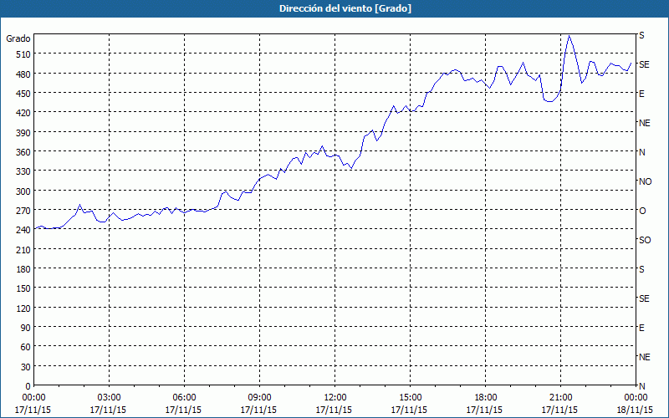Click the 'E' compass label level with 90

pos(641,328)
